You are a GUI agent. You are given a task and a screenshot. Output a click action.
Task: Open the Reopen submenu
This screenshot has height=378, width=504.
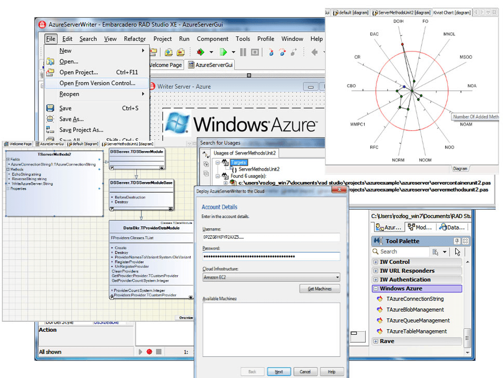point(97,94)
